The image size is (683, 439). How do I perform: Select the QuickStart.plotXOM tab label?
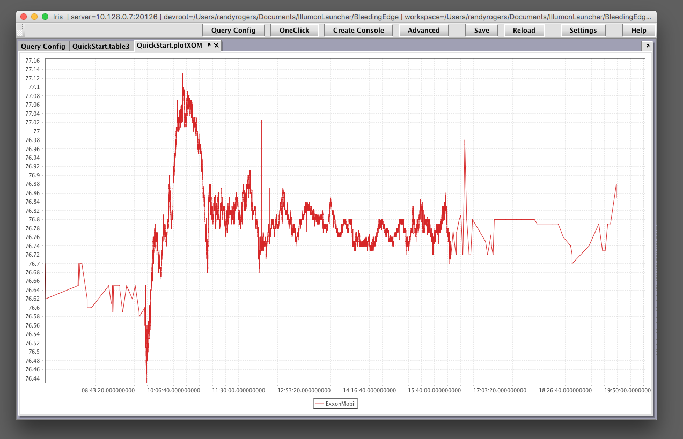tap(169, 46)
